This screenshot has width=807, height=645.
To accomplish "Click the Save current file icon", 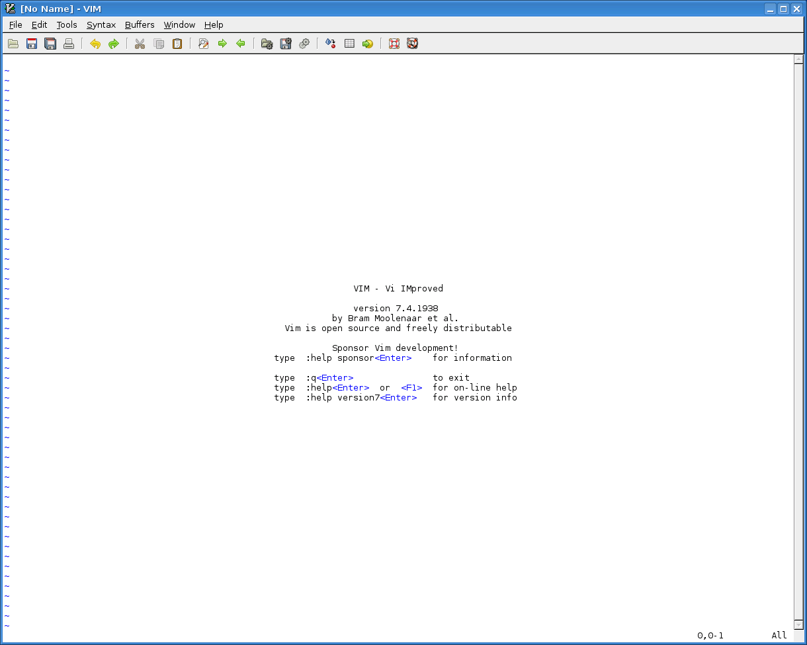I will [x=32, y=44].
